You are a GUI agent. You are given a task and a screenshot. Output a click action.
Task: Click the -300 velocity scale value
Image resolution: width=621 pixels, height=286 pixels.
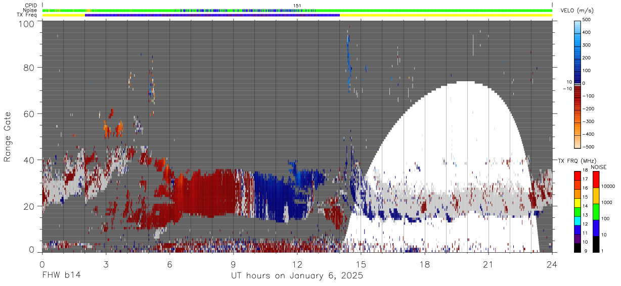(x=588, y=122)
